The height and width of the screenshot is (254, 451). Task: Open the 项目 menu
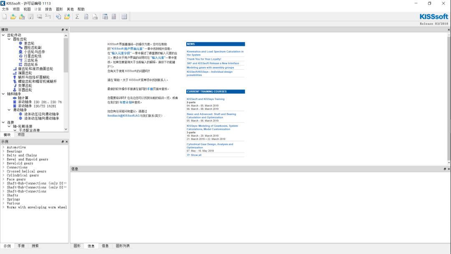click(16, 9)
